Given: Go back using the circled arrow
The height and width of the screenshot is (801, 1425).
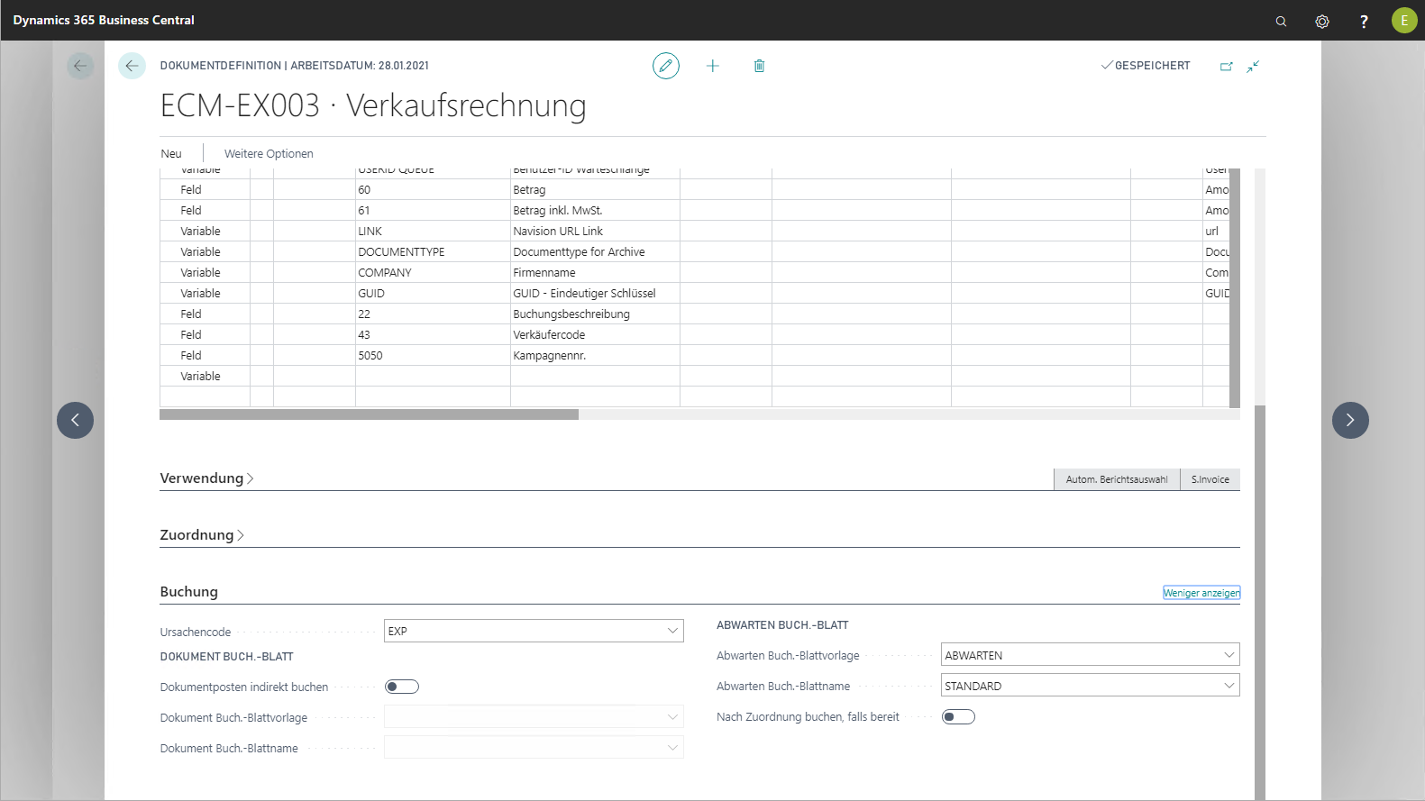Looking at the screenshot, I should 132,66.
